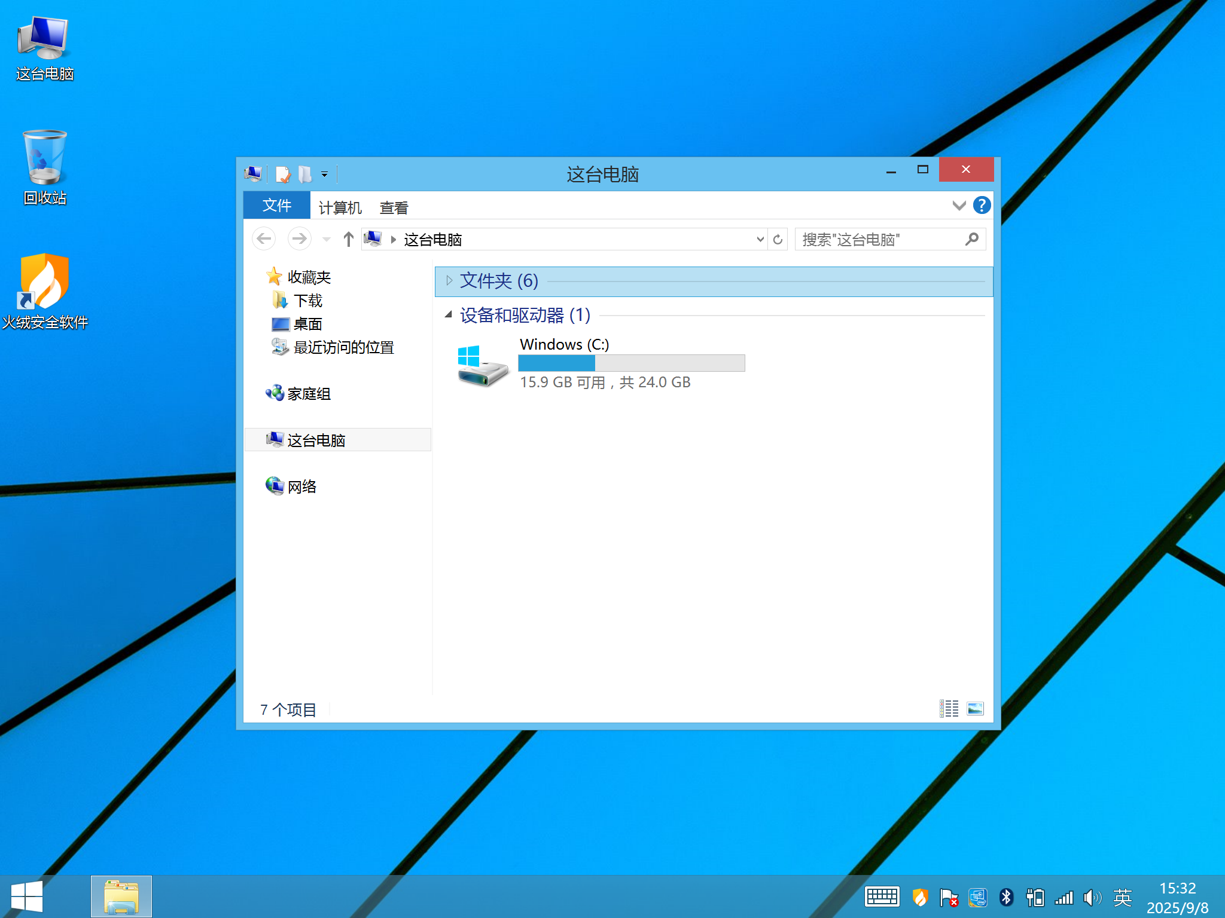
Task: Switch to large icons view in status bar
Action: (x=975, y=708)
